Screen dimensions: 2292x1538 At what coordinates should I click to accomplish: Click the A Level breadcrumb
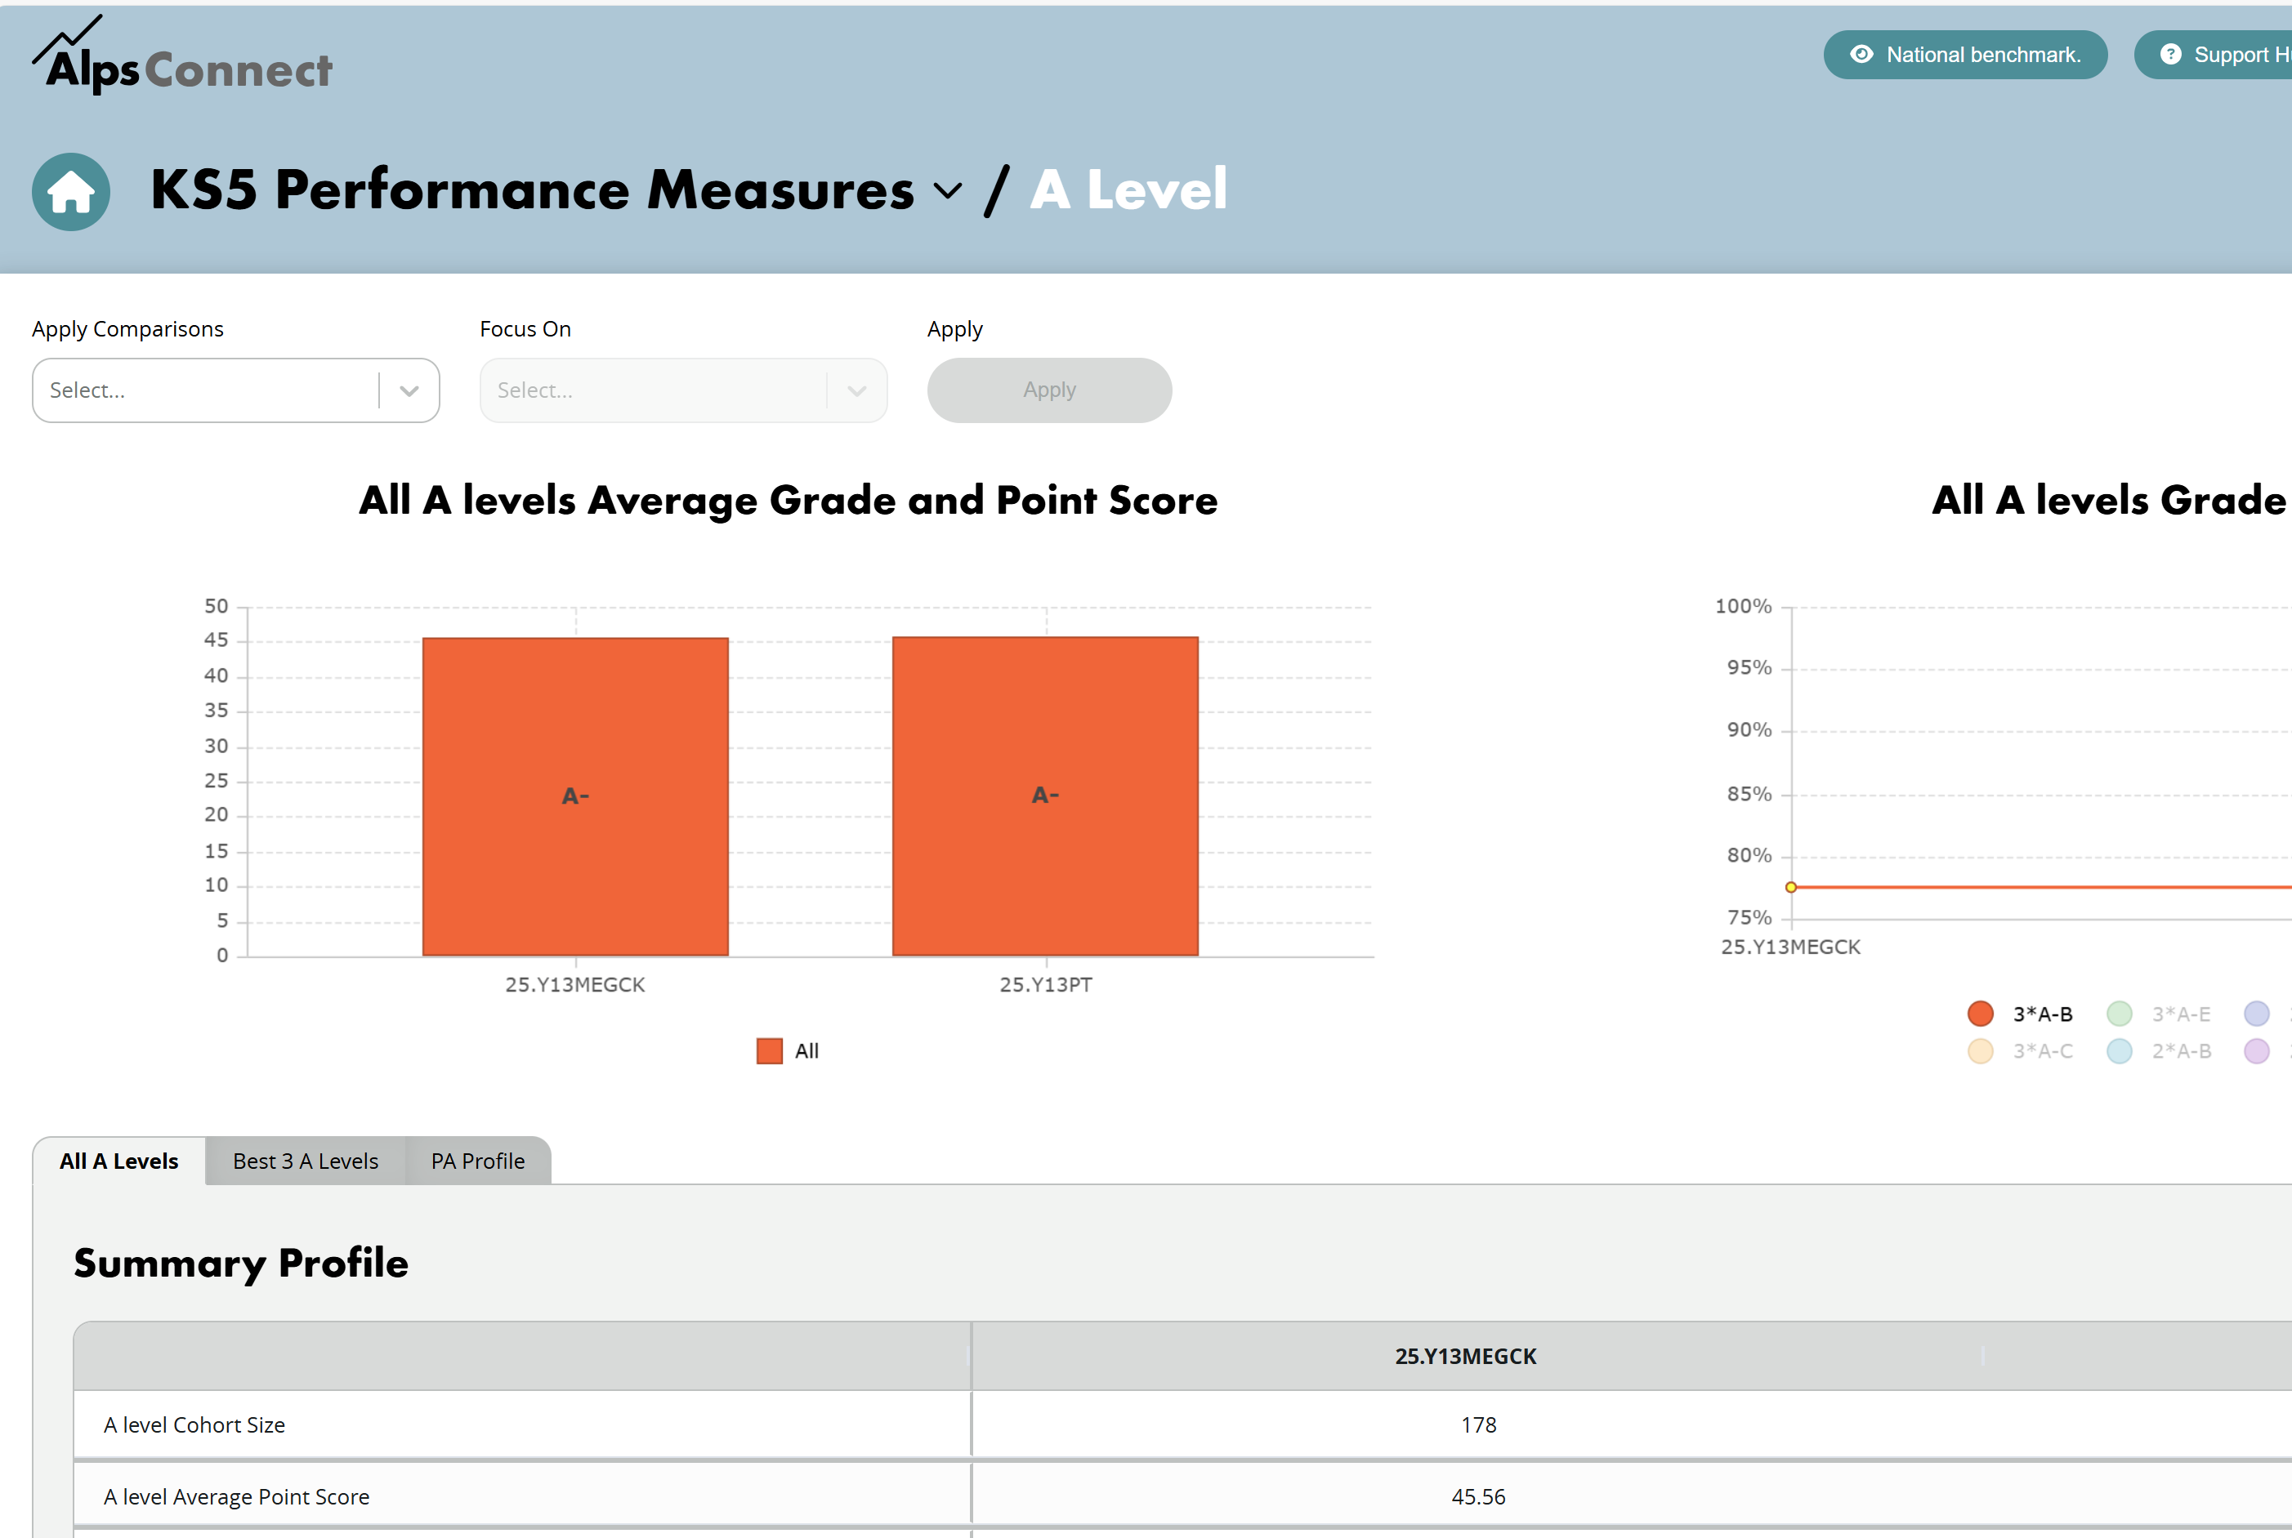1128,189
